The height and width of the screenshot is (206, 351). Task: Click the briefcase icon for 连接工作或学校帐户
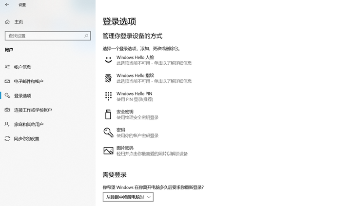(7, 110)
